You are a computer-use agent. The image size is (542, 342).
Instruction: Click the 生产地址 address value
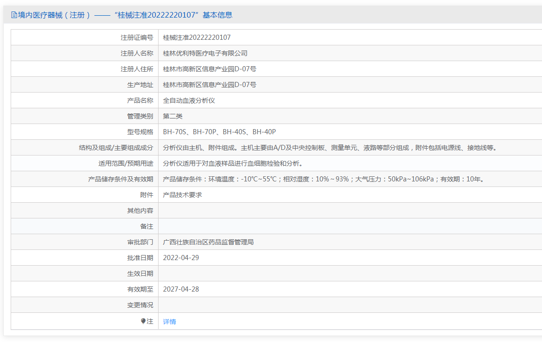(210, 85)
